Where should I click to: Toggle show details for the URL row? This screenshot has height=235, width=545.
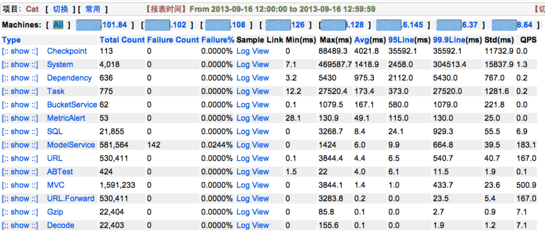coord(20,159)
